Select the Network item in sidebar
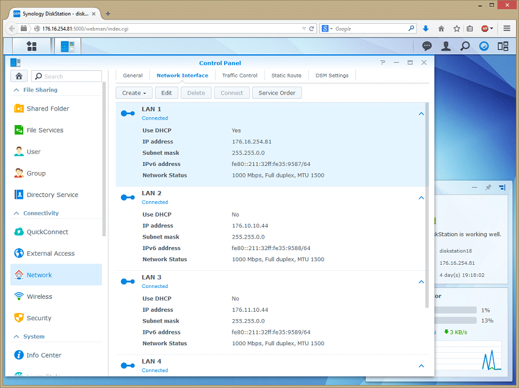519x388 pixels. click(x=56, y=275)
